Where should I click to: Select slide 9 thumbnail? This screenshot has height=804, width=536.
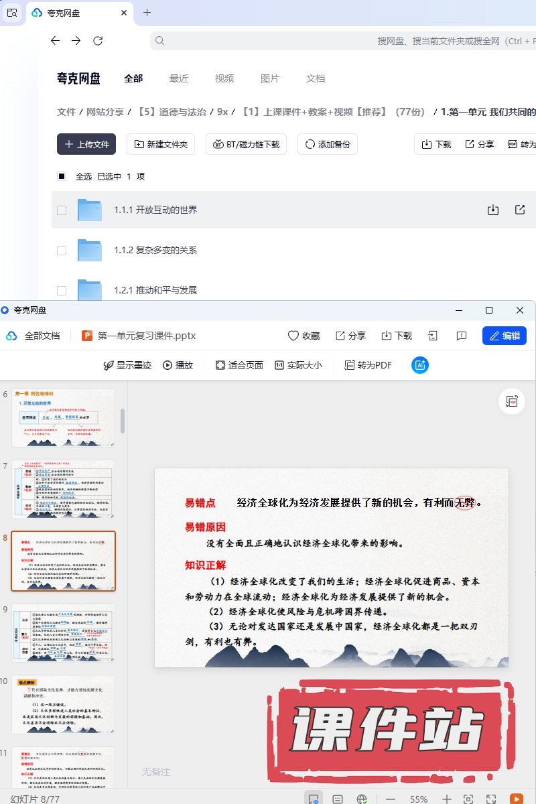click(x=63, y=632)
